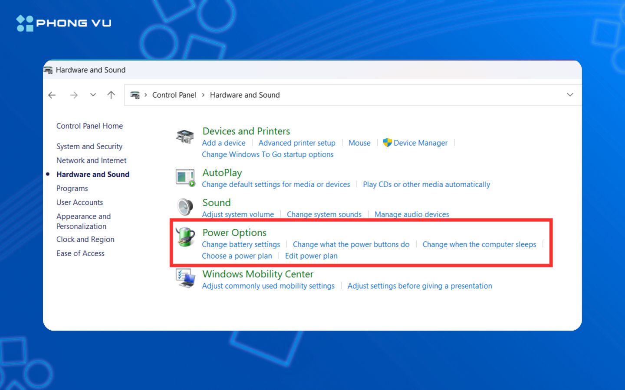Click the Windows Mobility Center icon
This screenshot has height=390, width=625.
click(x=185, y=278)
